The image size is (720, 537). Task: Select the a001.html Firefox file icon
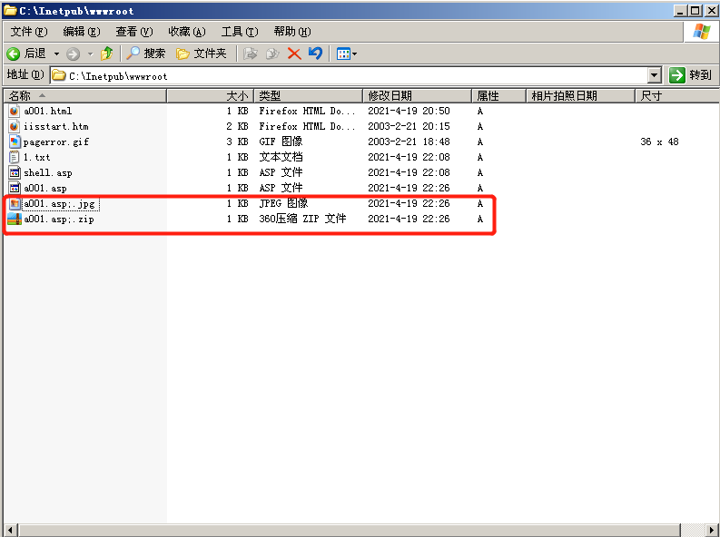15,111
